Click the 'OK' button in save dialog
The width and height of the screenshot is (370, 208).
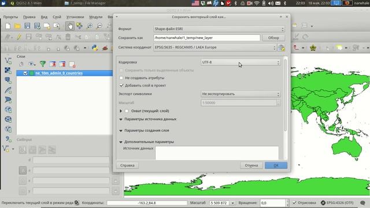click(x=276, y=165)
